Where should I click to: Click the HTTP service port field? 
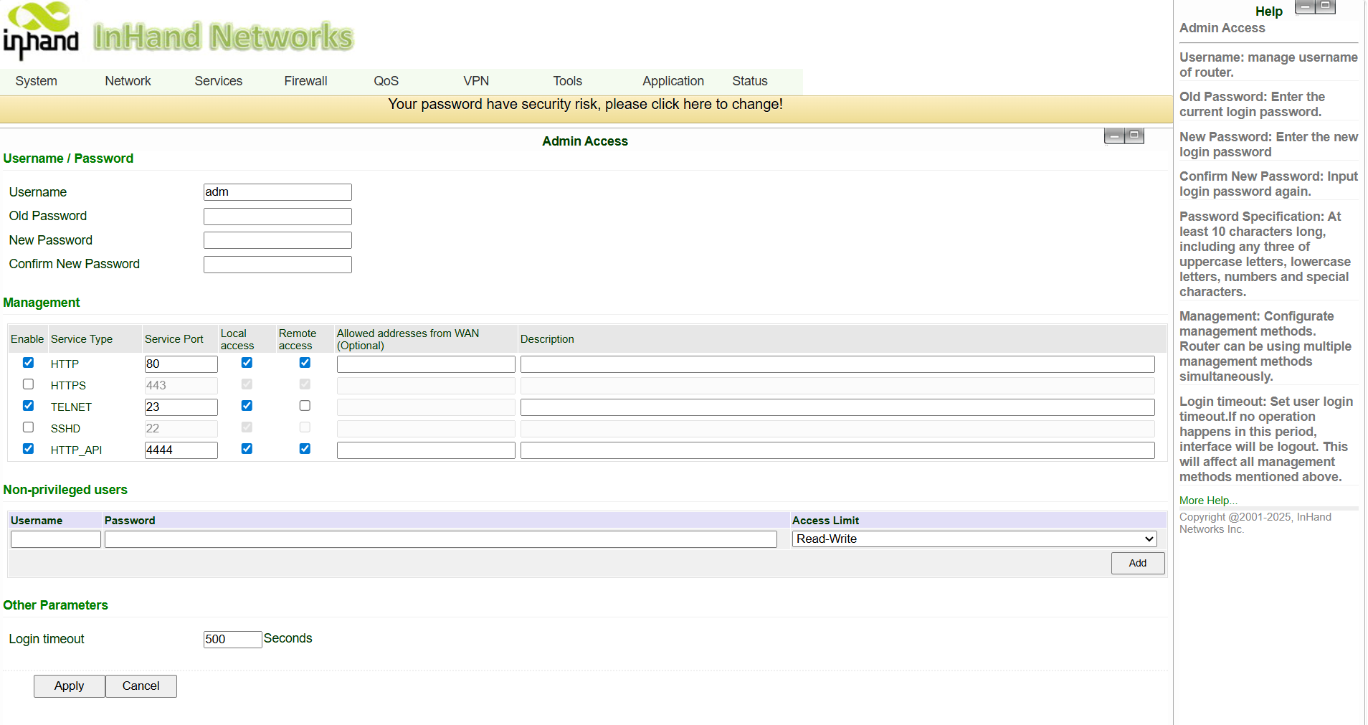(181, 364)
